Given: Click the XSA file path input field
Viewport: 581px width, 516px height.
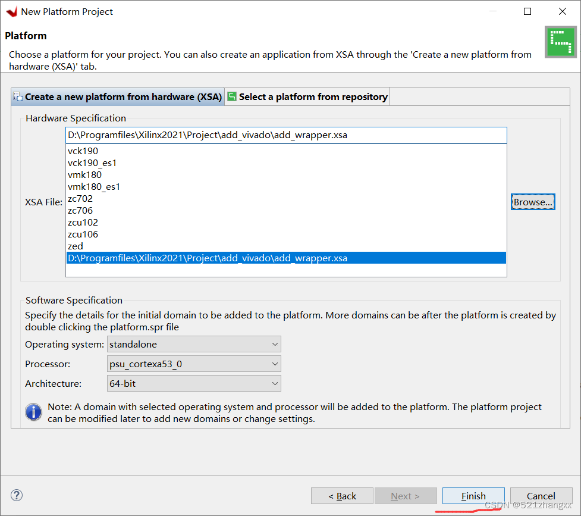Looking at the screenshot, I should pyautogui.click(x=286, y=135).
